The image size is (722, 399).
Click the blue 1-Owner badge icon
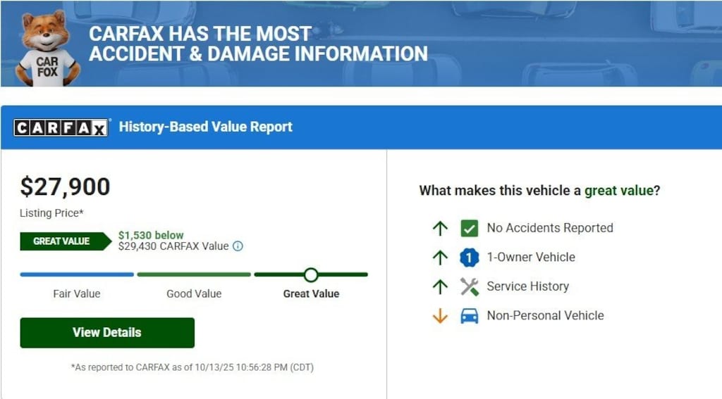tap(469, 258)
